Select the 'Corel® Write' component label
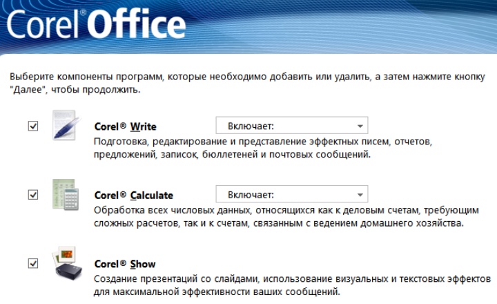Screen dimensions: 497x304 click(125, 127)
